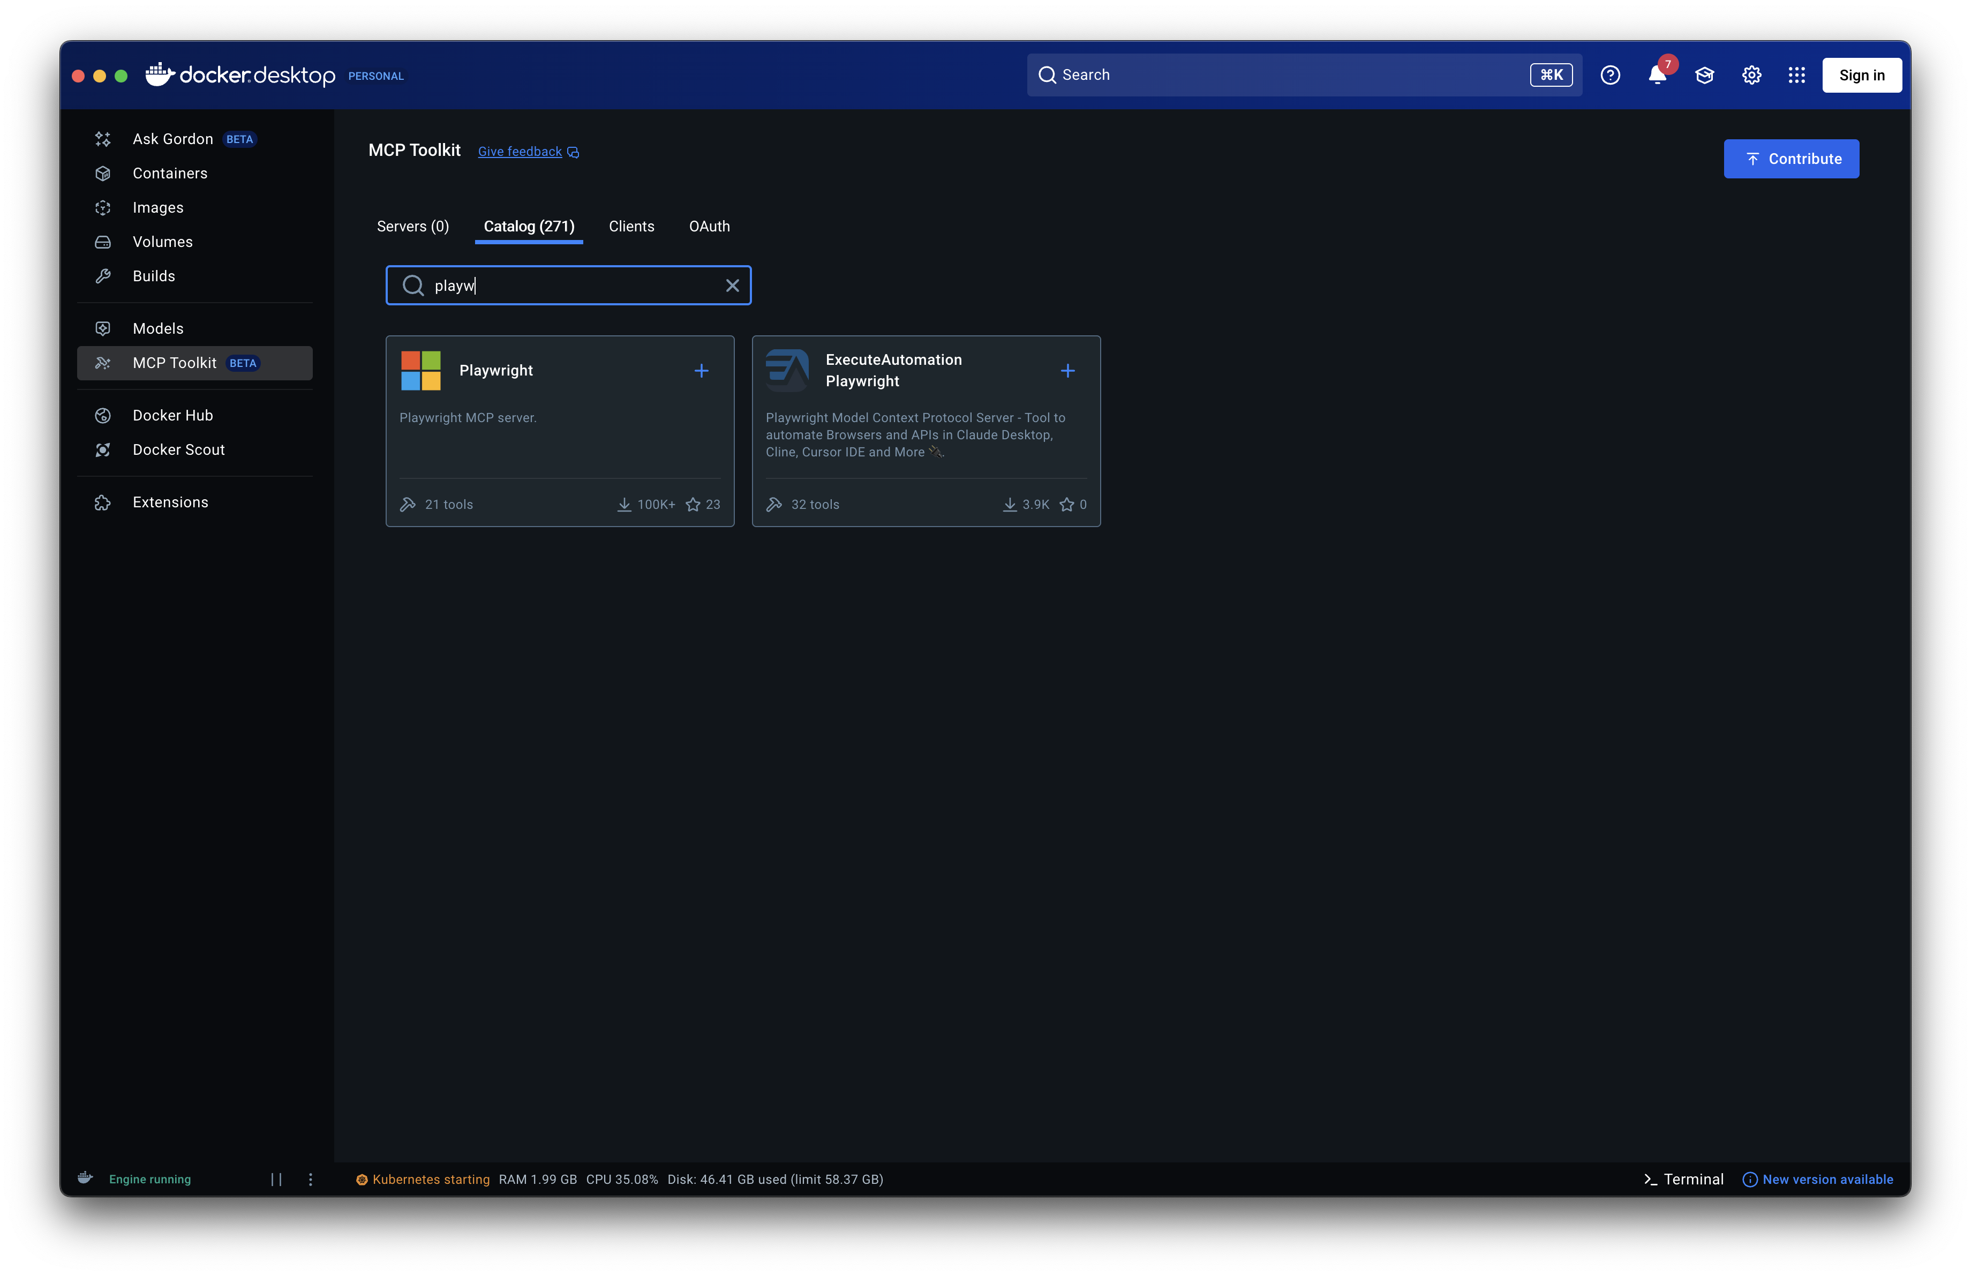Open the Terminal from the status bar

point(1682,1179)
